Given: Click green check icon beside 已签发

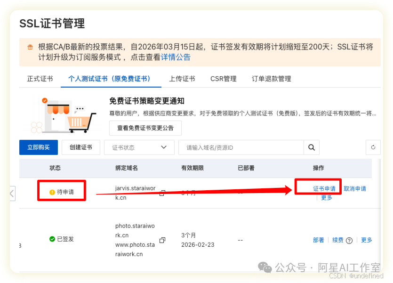Looking at the screenshot, I should [x=52, y=239].
